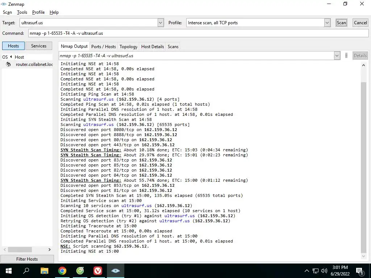Open the Help menu
The height and width of the screenshot is (278, 371).
(x=54, y=12)
